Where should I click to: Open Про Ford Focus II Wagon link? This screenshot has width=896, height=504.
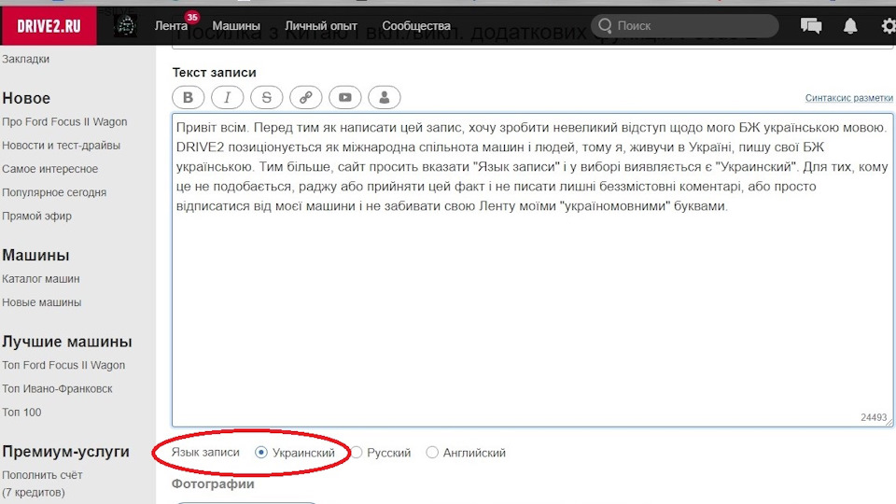(64, 121)
